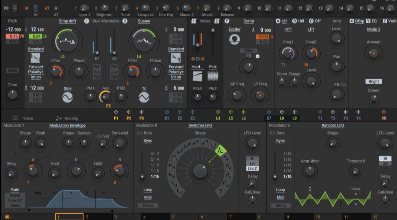397x220 pixels.
Task: Switch to the DExp effect tab
Action: pyautogui.click(x=360, y=21)
